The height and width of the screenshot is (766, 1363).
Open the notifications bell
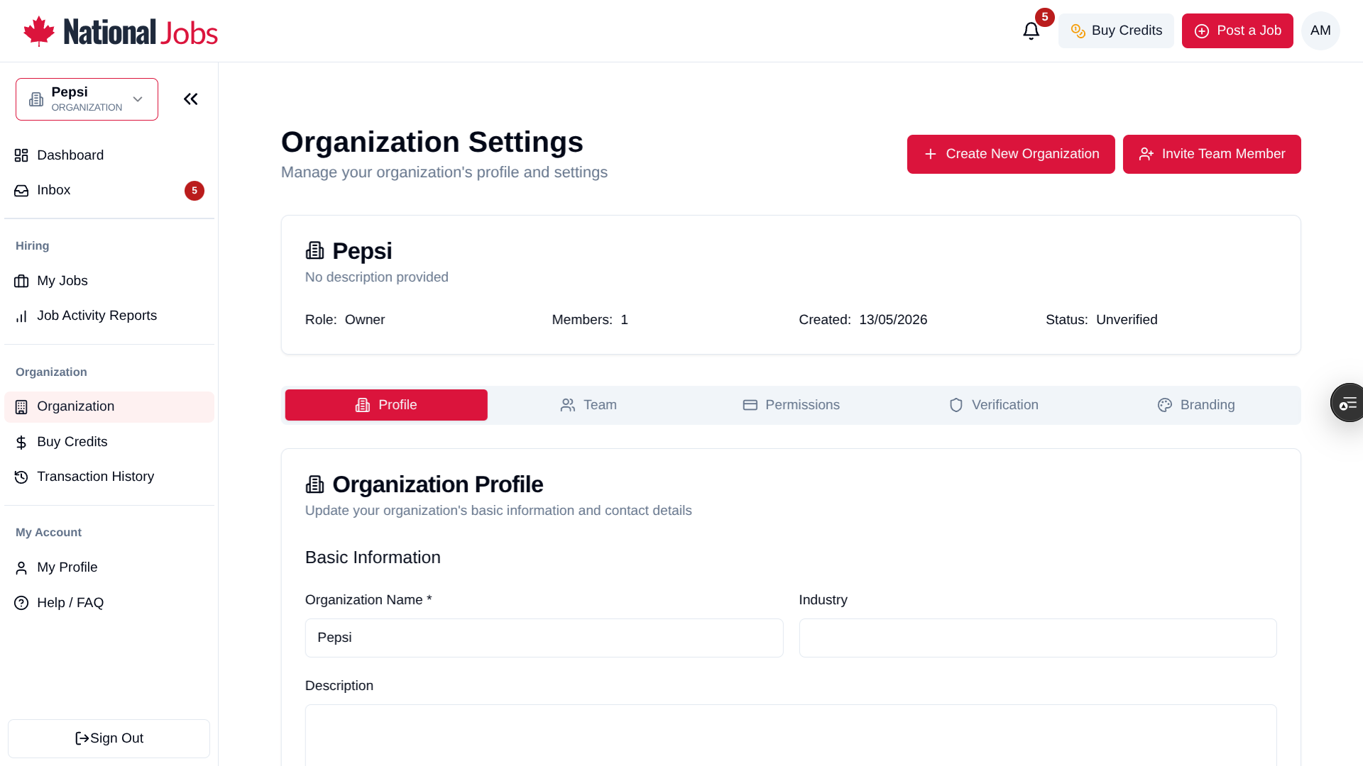(1031, 31)
